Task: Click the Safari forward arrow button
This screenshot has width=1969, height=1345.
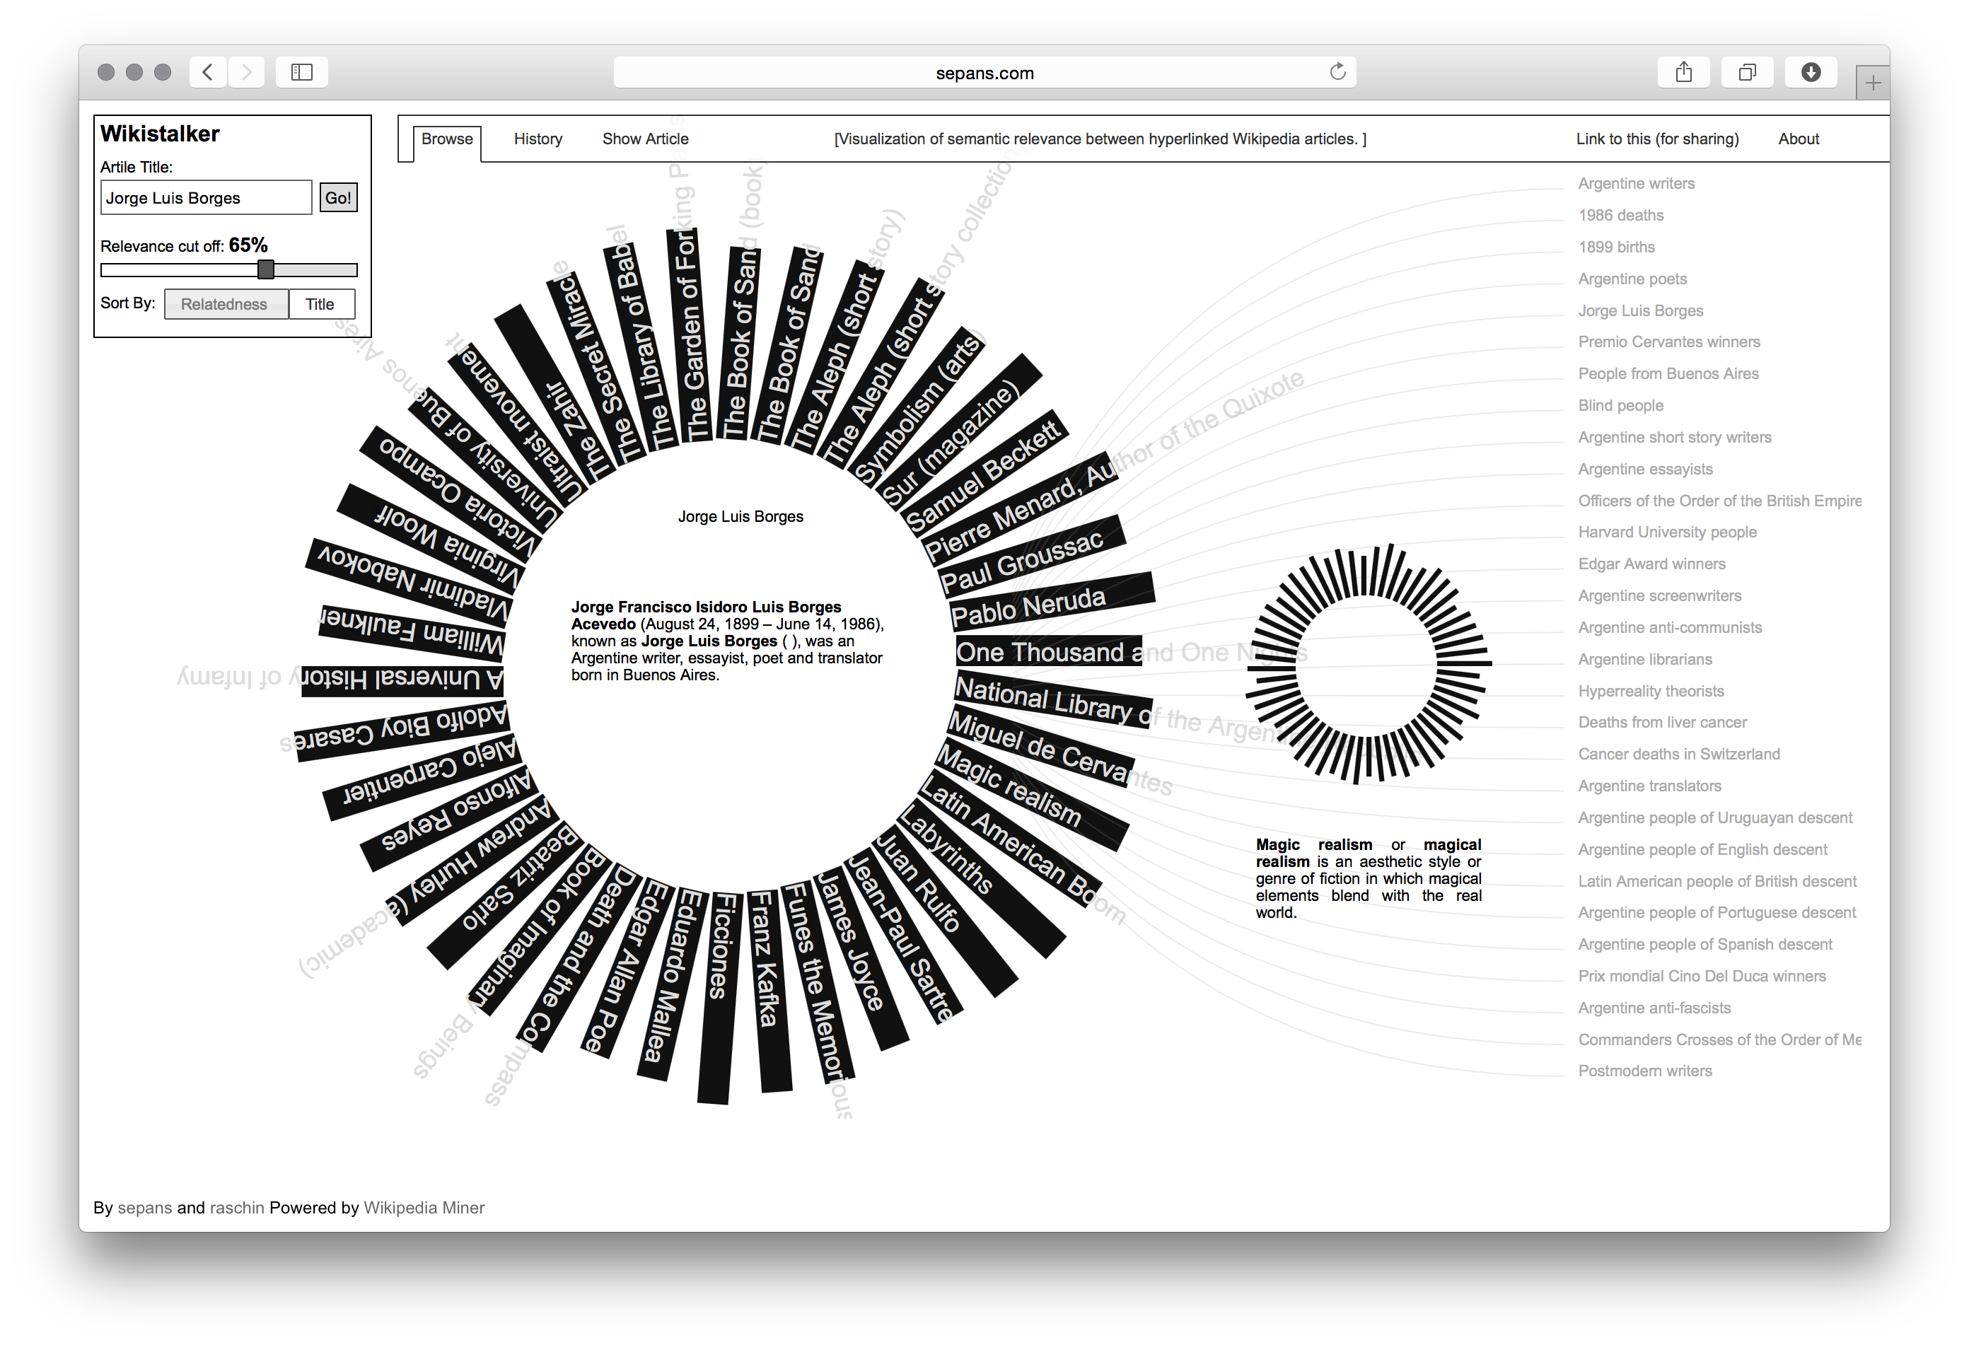Action: 247,72
